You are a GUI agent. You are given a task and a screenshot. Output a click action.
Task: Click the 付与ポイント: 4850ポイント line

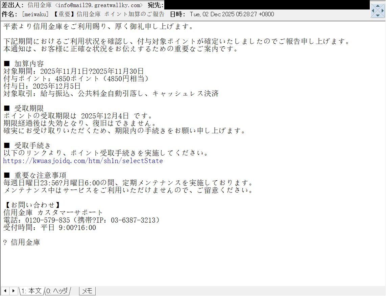coord(77,78)
